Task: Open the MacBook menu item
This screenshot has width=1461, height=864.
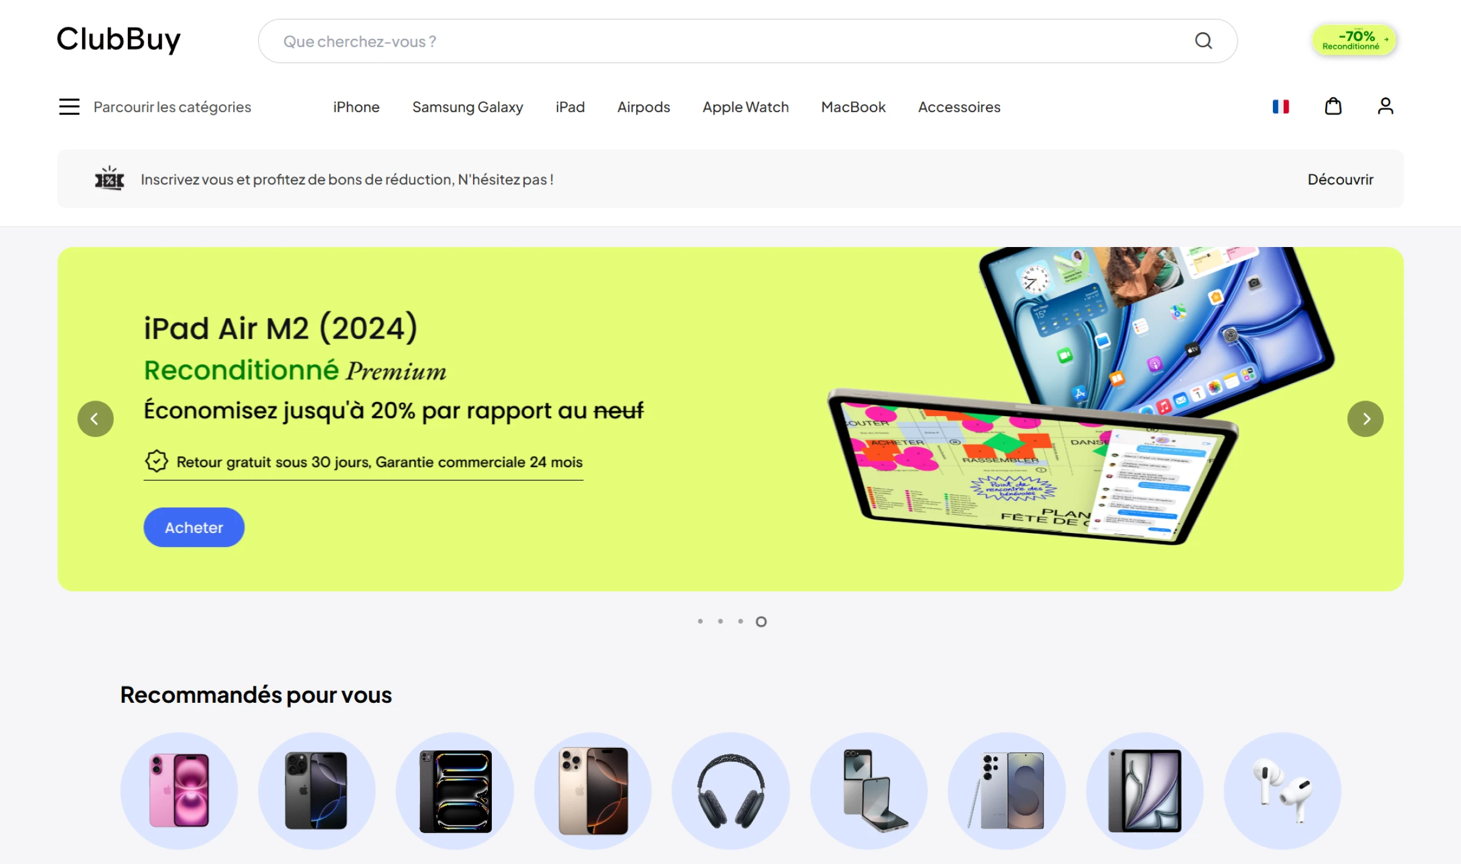Action: pos(853,107)
